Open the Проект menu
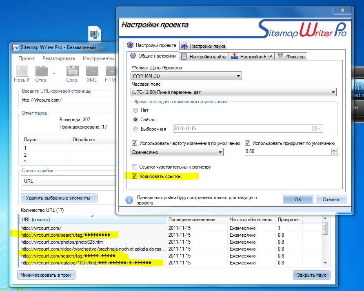Viewport: 364px width, 291px height. point(27,58)
